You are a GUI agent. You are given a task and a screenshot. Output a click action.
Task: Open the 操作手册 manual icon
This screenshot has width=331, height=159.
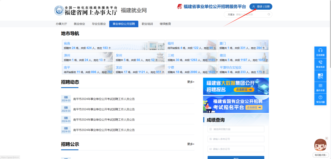tap(320, 87)
